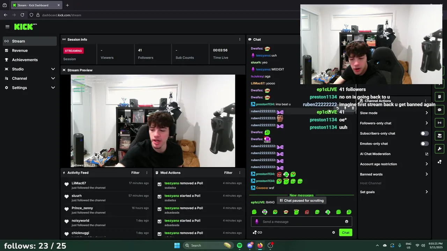Toggle Subscribers-only chat

[x=424, y=134]
